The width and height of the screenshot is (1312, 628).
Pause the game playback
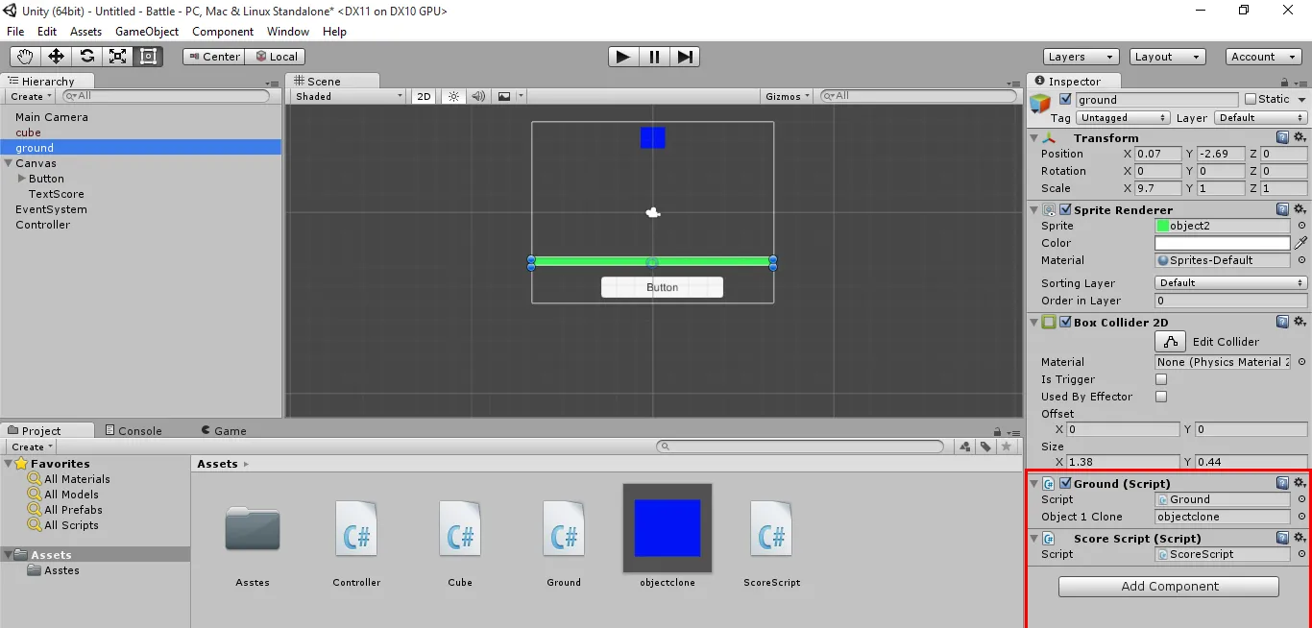click(x=654, y=57)
